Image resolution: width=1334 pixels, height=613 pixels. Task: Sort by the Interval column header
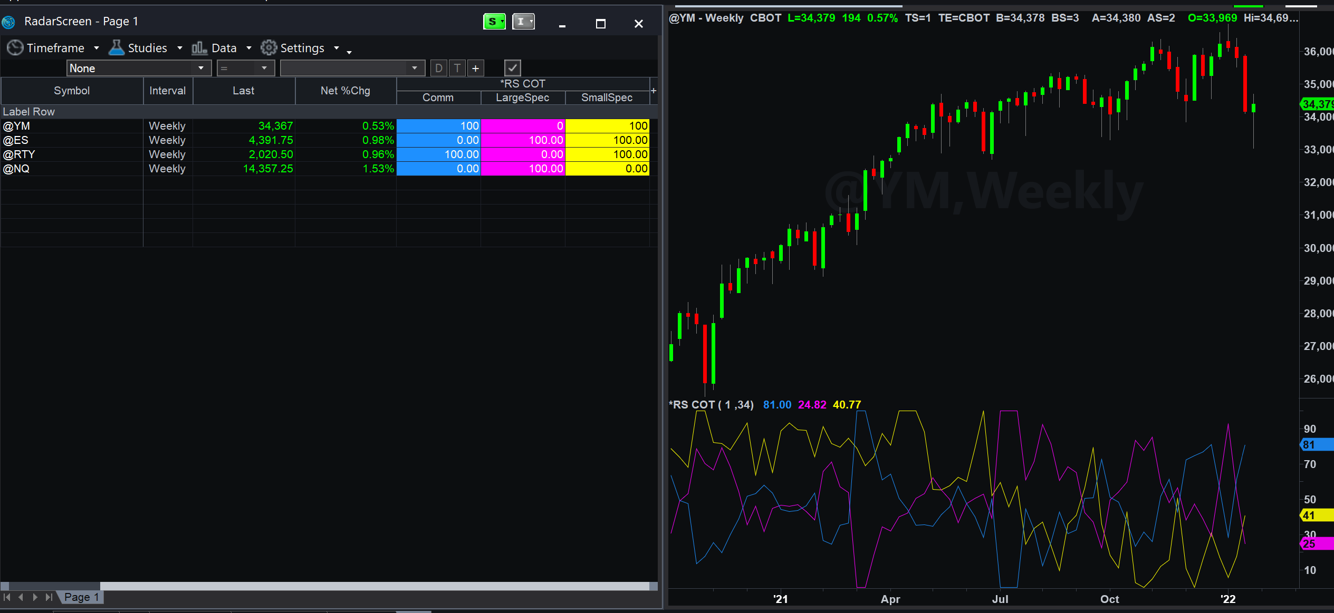pyautogui.click(x=167, y=91)
